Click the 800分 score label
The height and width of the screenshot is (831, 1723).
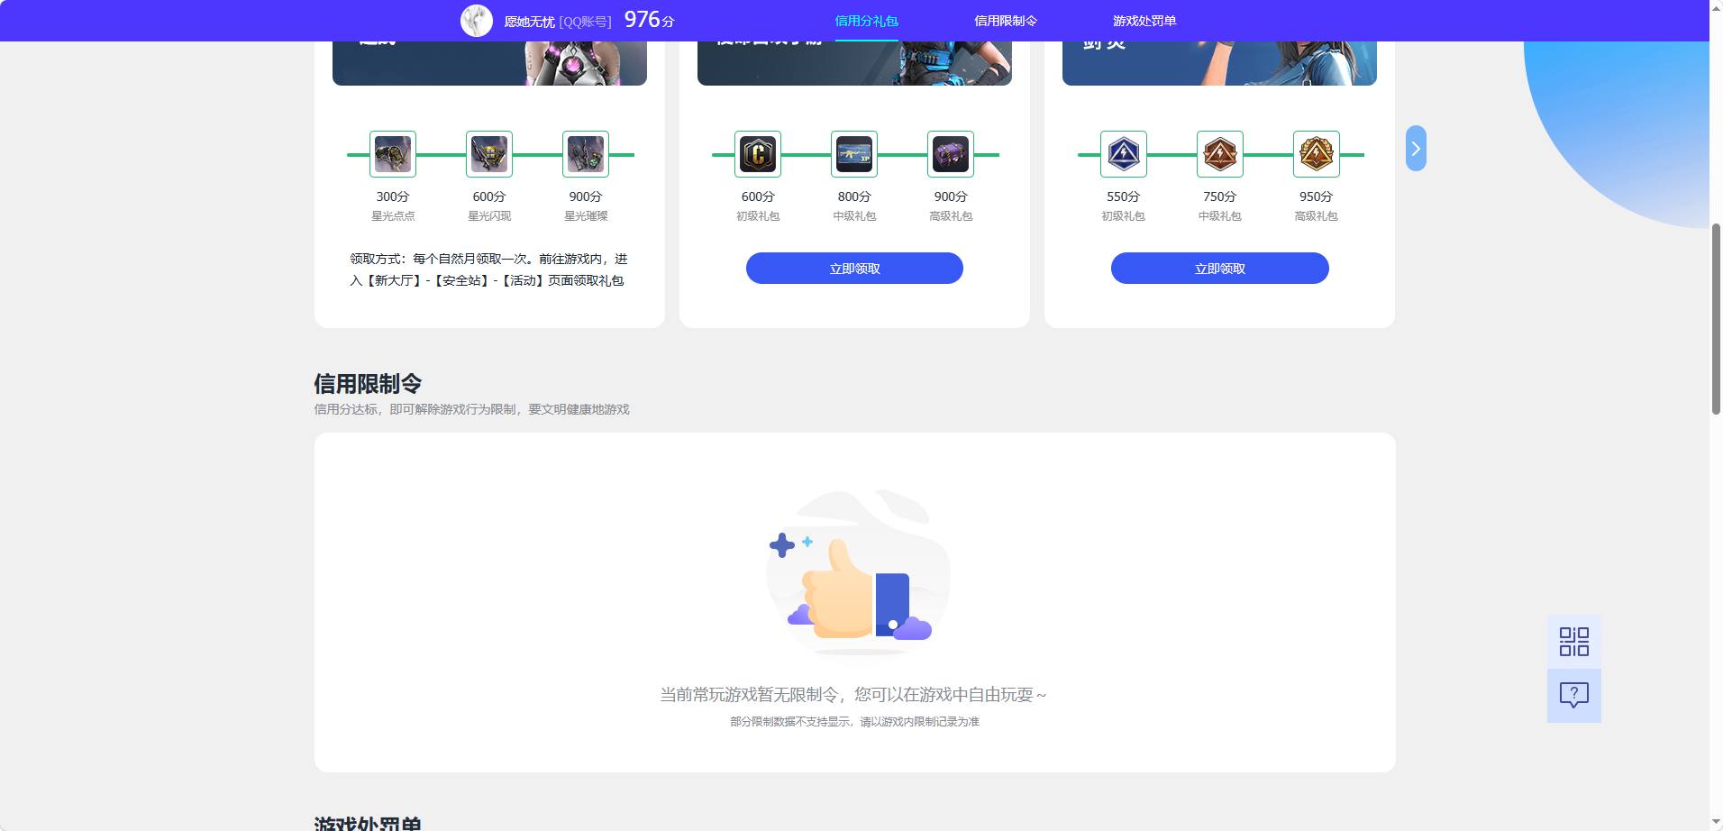(x=854, y=196)
